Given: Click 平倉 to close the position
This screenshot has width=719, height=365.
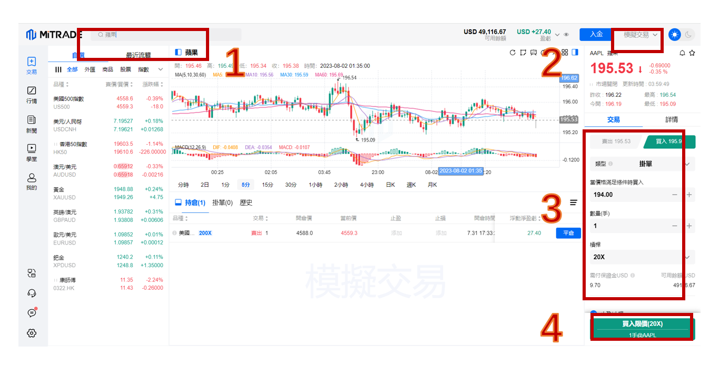Looking at the screenshot, I should click(568, 233).
